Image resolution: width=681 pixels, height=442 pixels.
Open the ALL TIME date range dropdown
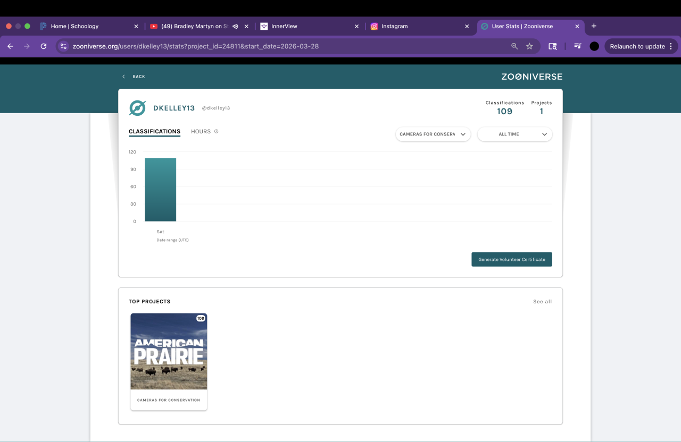(514, 134)
